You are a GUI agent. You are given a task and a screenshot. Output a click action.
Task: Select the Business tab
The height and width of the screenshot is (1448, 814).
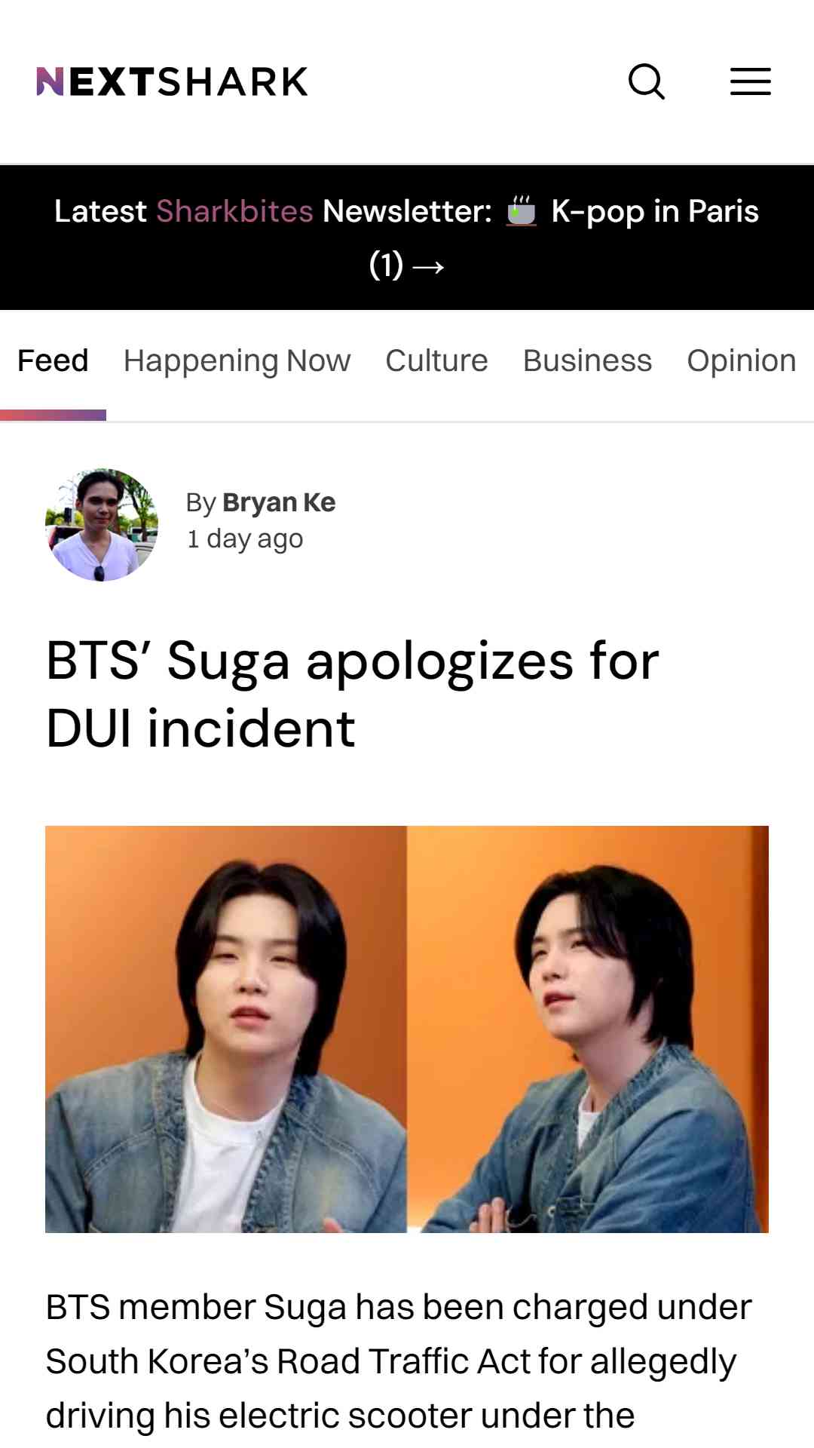click(x=588, y=360)
